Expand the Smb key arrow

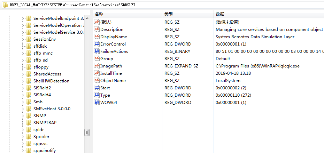[23, 102]
